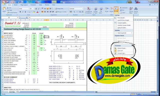Click the Increase Indent icon

(53, 12)
